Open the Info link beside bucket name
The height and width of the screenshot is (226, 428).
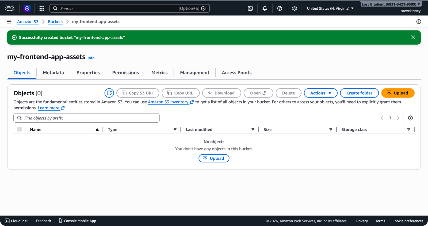(91, 58)
